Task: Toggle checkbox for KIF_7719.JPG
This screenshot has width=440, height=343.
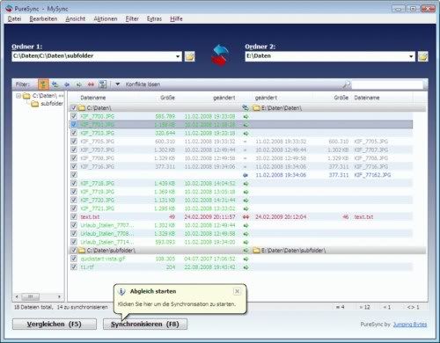Action: (74, 192)
